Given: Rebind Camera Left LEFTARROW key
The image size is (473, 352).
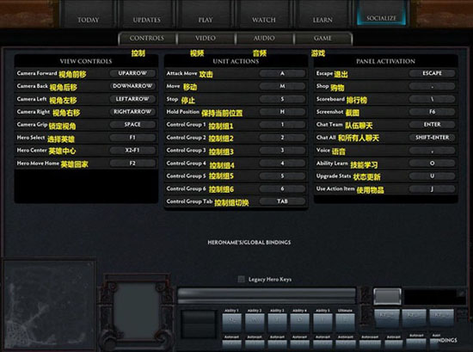Looking at the screenshot, I should [x=132, y=99].
